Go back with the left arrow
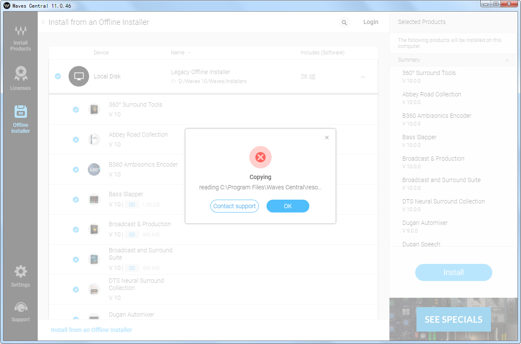521x344 pixels. pos(43,22)
